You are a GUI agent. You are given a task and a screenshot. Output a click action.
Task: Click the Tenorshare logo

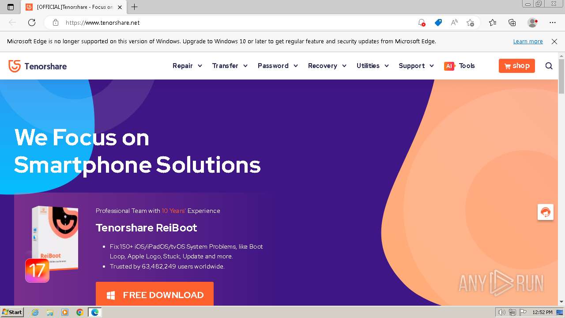click(38, 66)
